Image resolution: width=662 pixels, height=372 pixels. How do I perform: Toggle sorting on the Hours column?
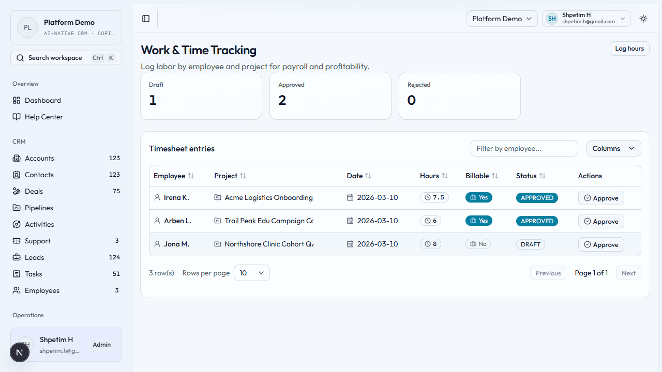click(445, 176)
